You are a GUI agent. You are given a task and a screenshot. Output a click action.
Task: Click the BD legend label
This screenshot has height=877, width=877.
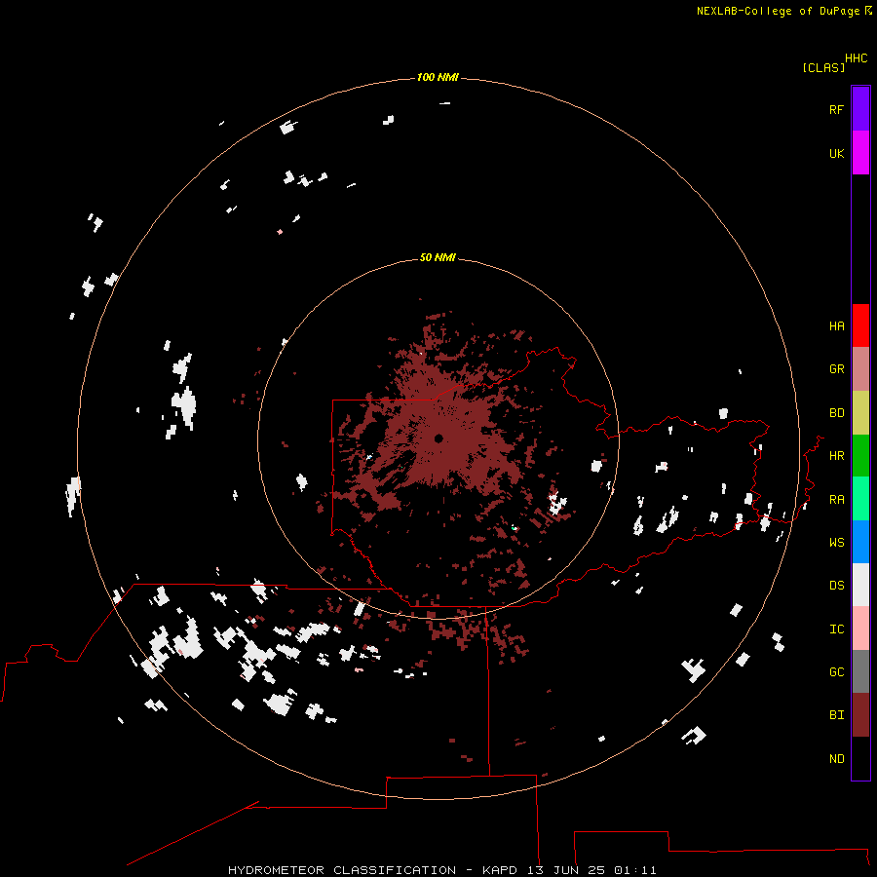836,413
